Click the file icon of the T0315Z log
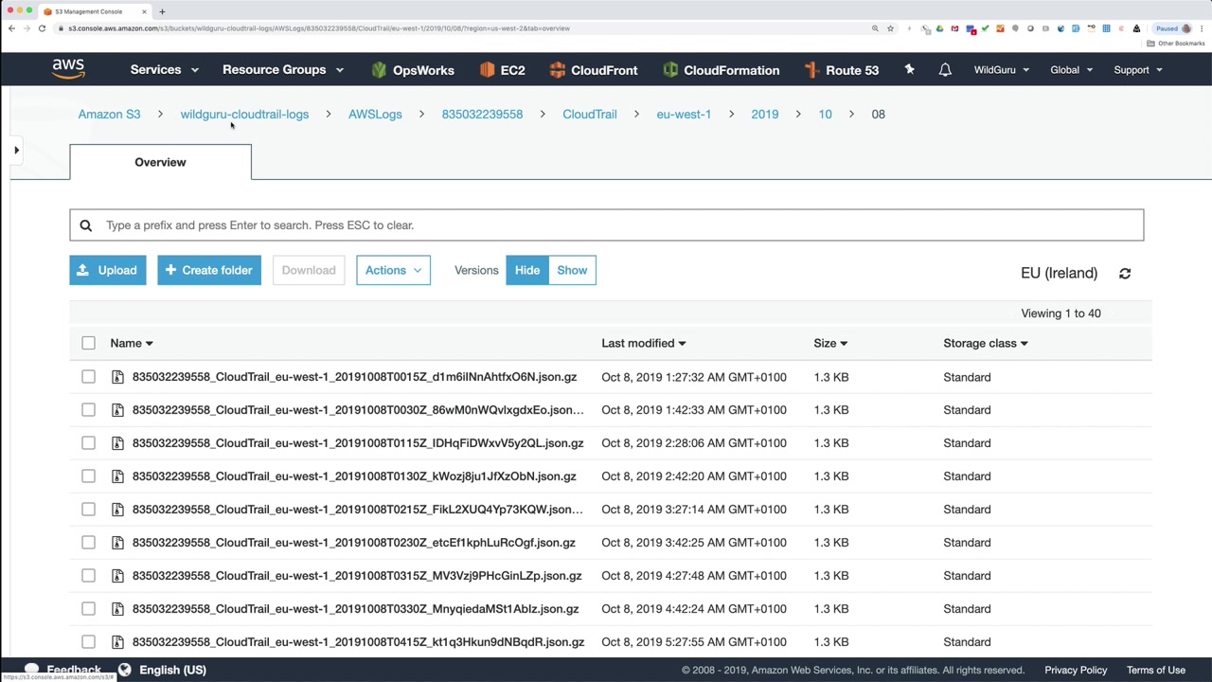Image resolution: width=1212 pixels, height=682 pixels. coord(117,576)
